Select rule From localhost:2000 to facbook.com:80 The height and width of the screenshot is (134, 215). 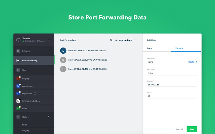coord(87,51)
